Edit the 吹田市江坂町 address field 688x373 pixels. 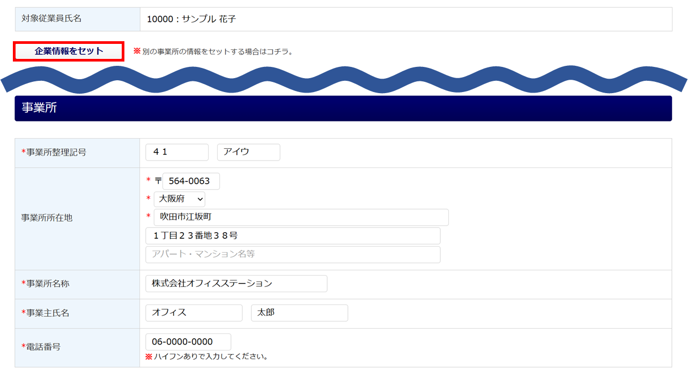[x=301, y=217]
